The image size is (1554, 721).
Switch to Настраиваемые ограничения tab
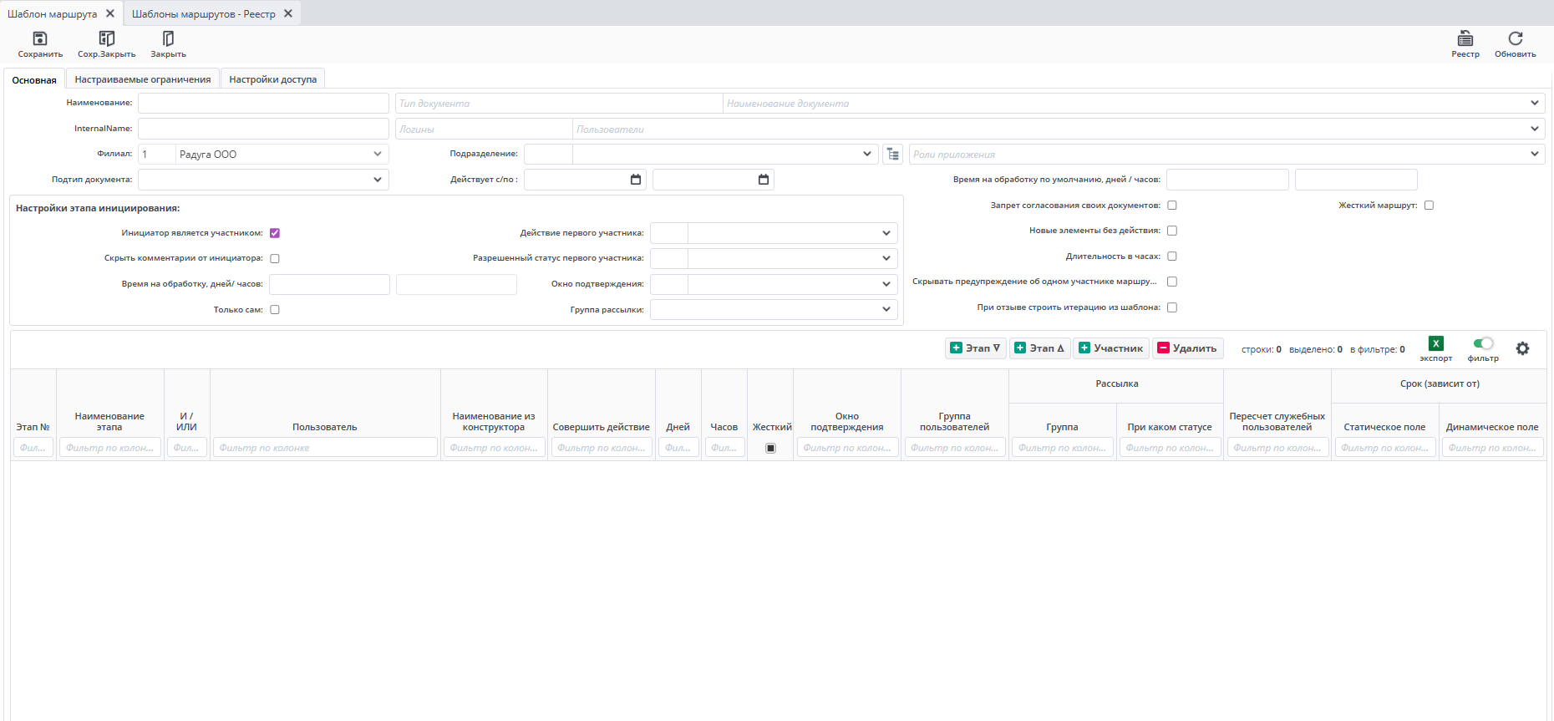(143, 79)
